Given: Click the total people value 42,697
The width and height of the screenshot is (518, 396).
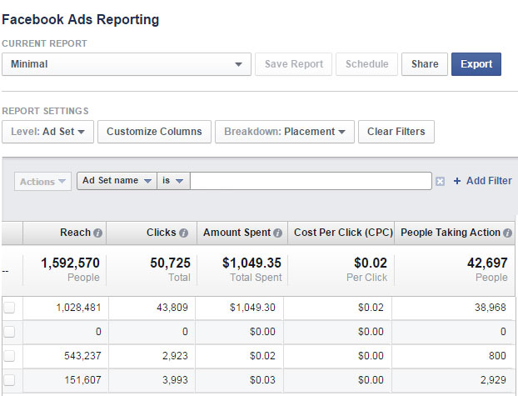Looking at the screenshot, I should [487, 263].
